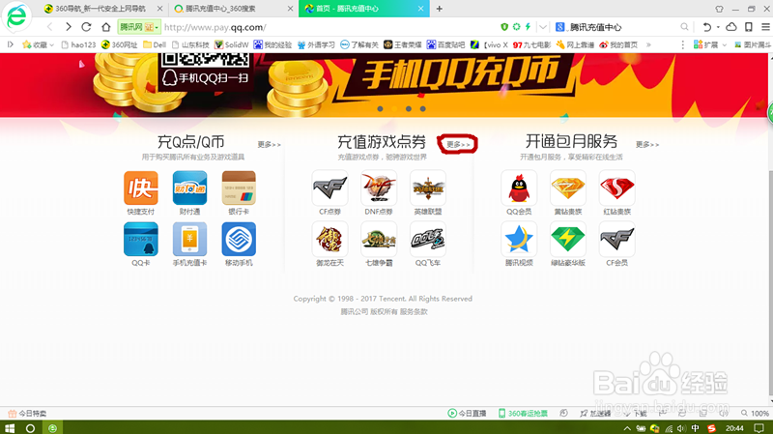The height and width of the screenshot is (434, 773).
Task: Click the 360 browser taskbar icon
Action: coord(52,428)
